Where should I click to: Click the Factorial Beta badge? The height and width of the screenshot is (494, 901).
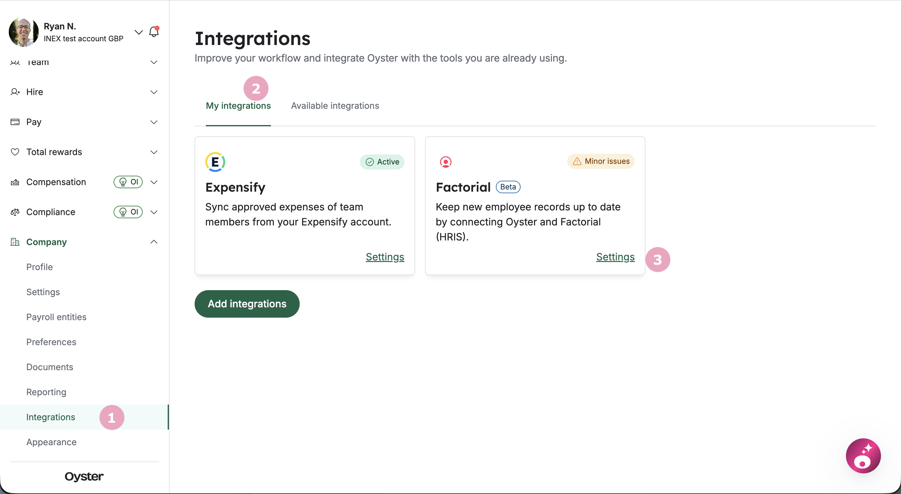coord(508,187)
